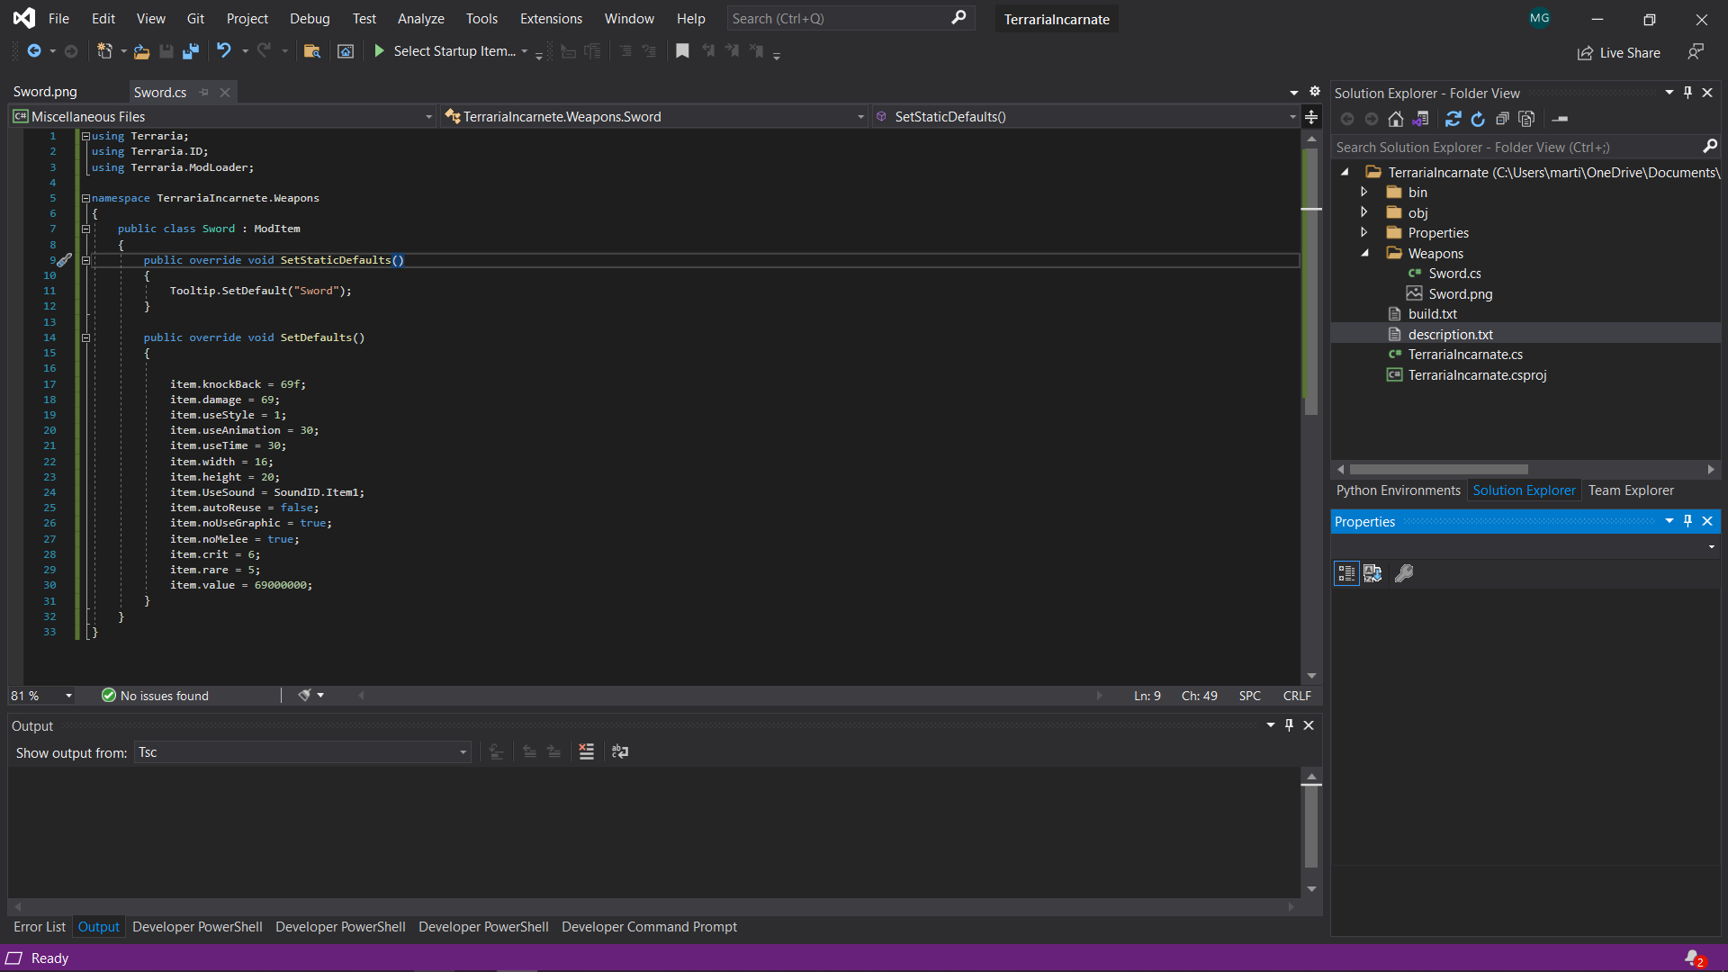The height and width of the screenshot is (972, 1728).
Task: Open the Debug menu
Action: pos(310,19)
